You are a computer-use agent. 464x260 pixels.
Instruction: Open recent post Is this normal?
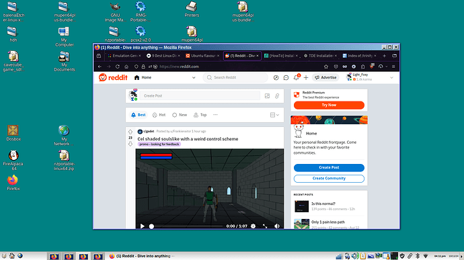coord(323,204)
